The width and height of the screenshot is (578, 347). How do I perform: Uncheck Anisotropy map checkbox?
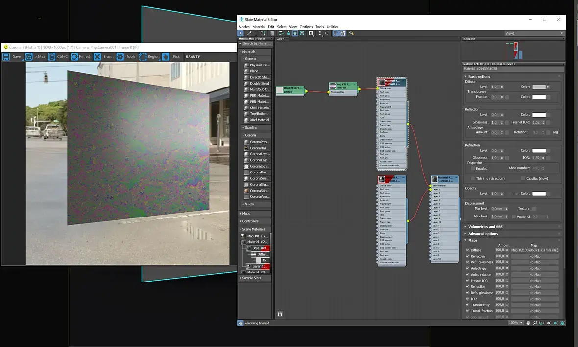point(467,268)
